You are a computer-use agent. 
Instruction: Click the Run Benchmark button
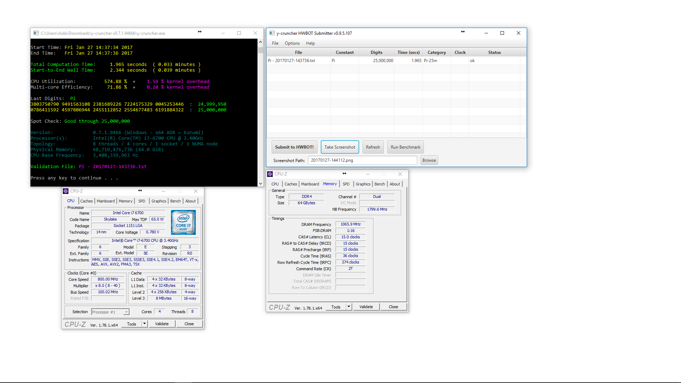pyautogui.click(x=405, y=147)
